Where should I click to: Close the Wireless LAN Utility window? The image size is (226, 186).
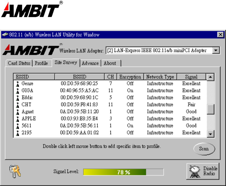pyautogui.click(x=220, y=35)
